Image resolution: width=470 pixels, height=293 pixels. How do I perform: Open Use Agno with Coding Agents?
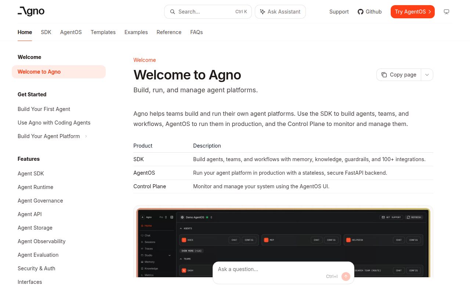click(54, 123)
